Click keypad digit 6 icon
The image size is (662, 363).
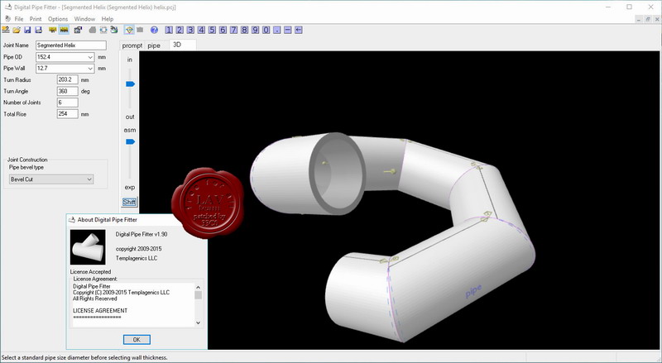pyautogui.click(x=223, y=30)
